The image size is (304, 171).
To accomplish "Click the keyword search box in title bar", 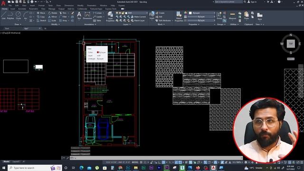I will pos(228,2).
